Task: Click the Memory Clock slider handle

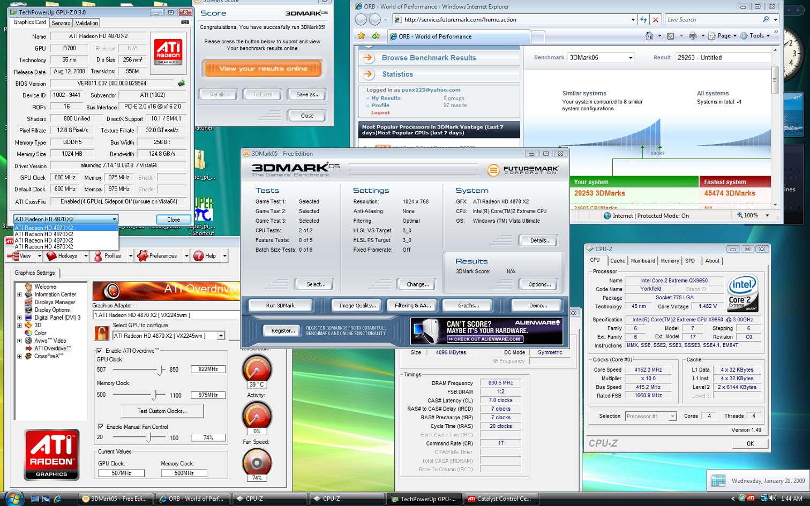Action: [x=154, y=395]
